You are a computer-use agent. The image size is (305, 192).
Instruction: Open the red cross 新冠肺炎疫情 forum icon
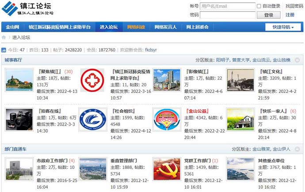pyautogui.click(x=92, y=80)
